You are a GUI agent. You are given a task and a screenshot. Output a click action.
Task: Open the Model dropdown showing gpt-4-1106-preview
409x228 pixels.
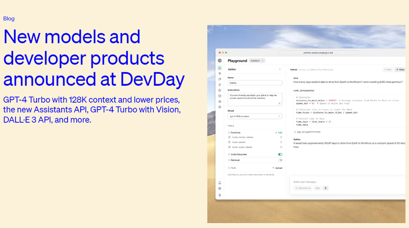[255, 116]
